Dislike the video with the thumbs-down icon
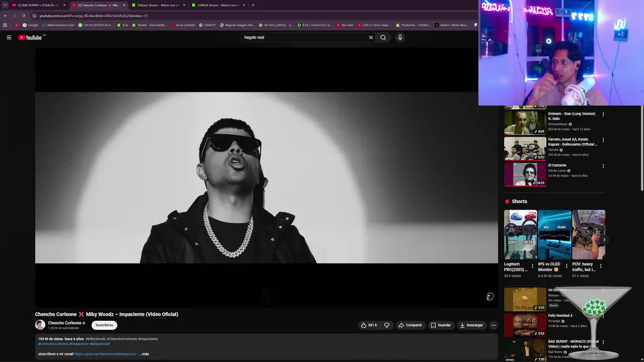The height and width of the screenshot is (362, 644). [387, 325]
